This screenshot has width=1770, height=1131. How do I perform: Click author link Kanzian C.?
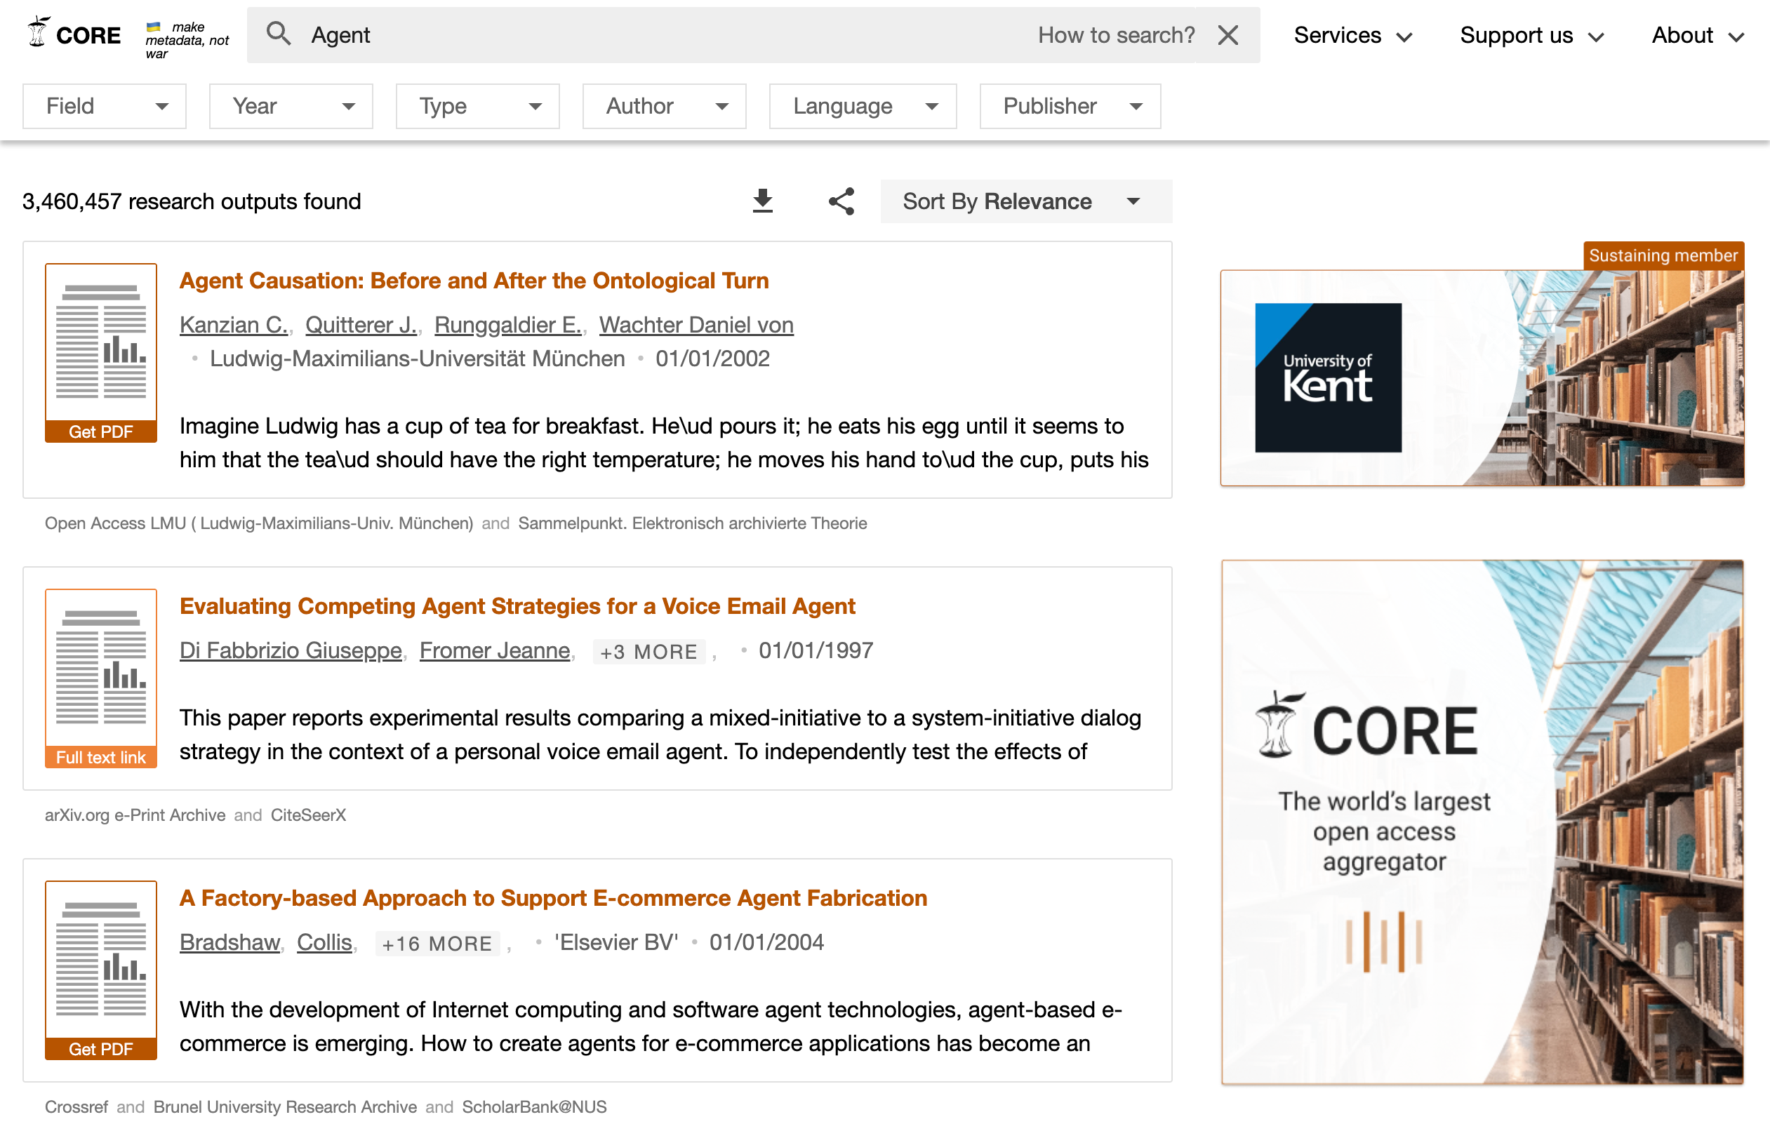tap(233, 324)
